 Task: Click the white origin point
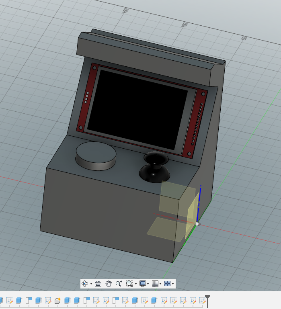click(x=197, y=224)
